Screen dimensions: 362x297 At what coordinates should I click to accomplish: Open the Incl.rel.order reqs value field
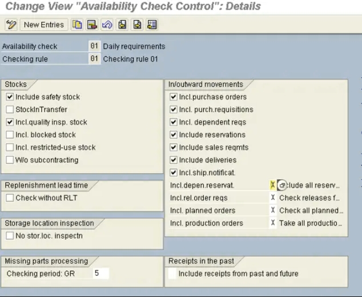272,198
